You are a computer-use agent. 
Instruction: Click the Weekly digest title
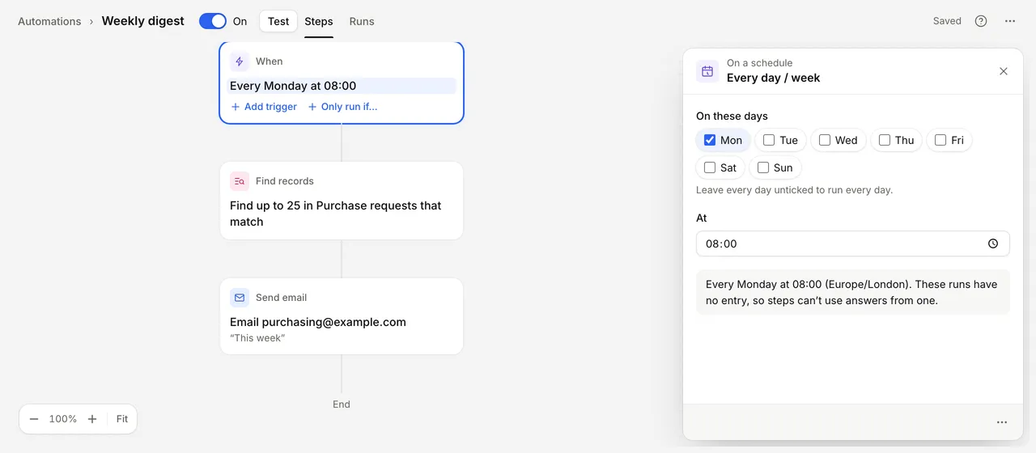pyautogui.click(x=143, y=21)
